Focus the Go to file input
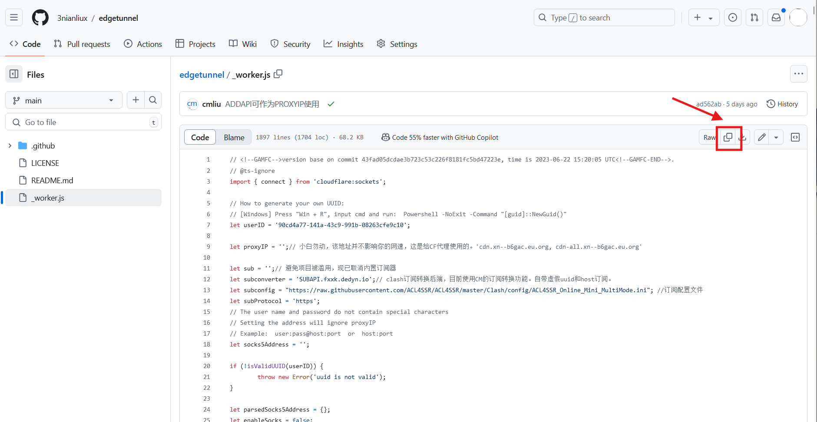The height and width of the screenshot is (422, 817). point(83,122)
